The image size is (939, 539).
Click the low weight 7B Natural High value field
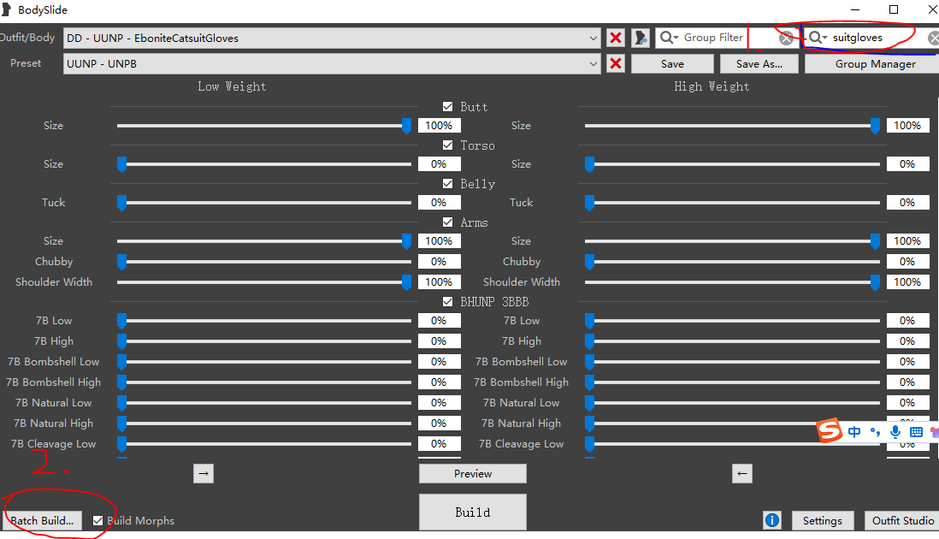click(x=439, y=423)
